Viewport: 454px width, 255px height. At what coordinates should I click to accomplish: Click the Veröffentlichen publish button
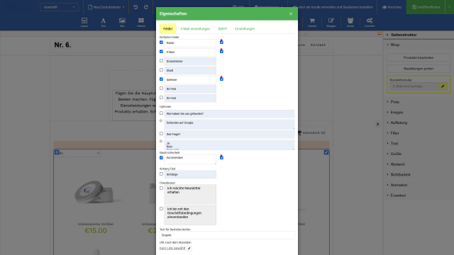pyautogui.click(x=426, y=7)
